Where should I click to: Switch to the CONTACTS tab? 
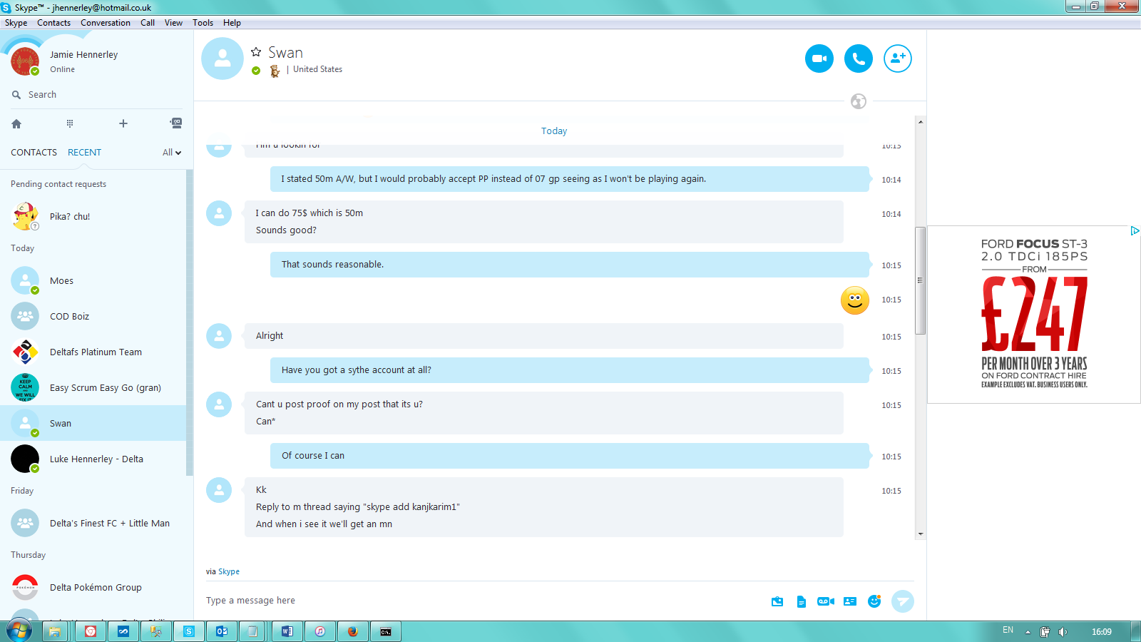(34, 153)
